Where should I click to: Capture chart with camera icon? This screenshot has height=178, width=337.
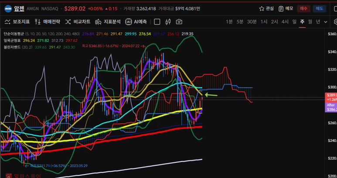(179, 22)
